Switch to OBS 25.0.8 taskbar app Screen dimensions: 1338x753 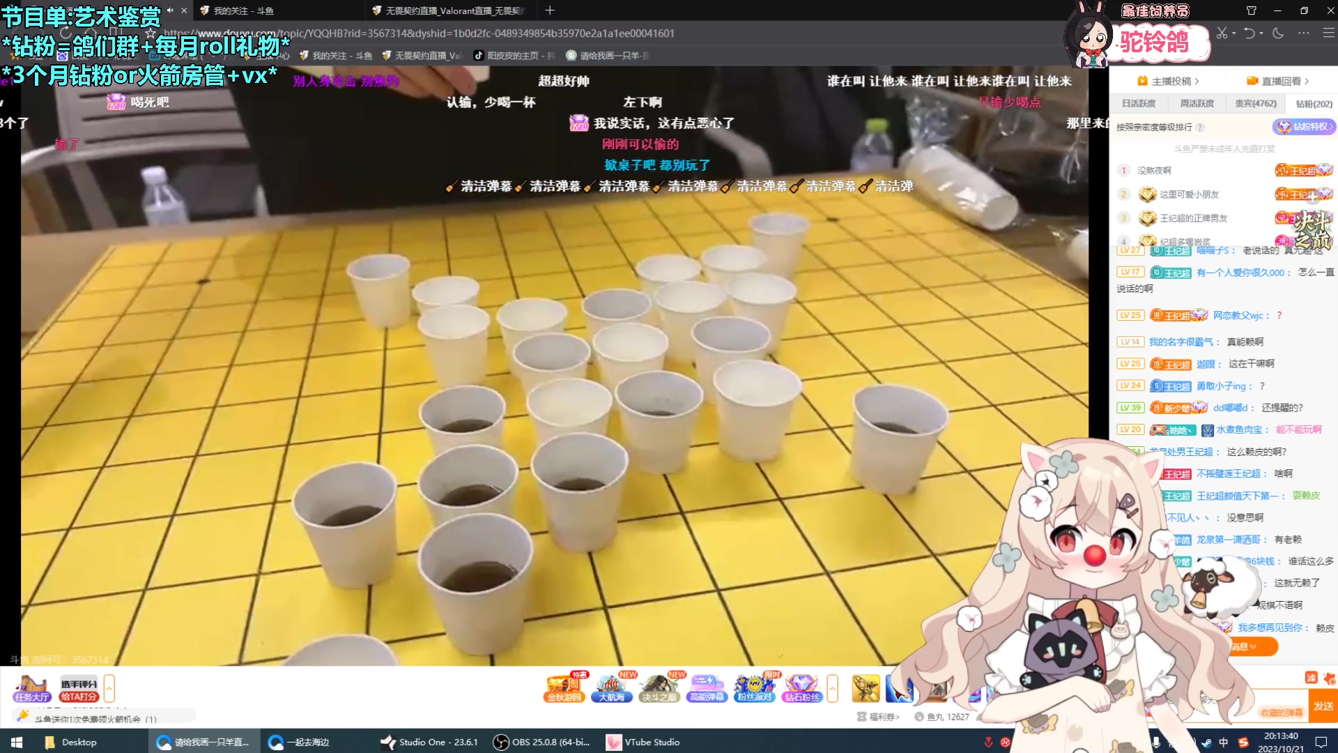tap(541, 742)
